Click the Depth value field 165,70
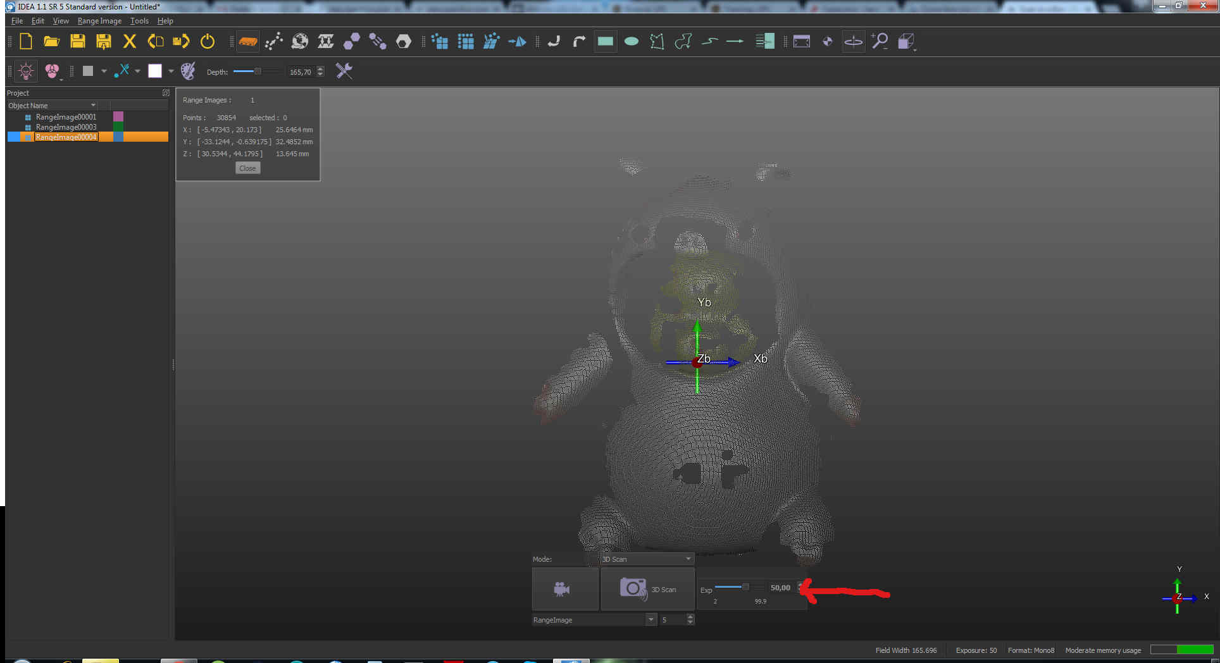This screenshot has width=1220, height=663. pyautogui.click(x=301, y=72)
